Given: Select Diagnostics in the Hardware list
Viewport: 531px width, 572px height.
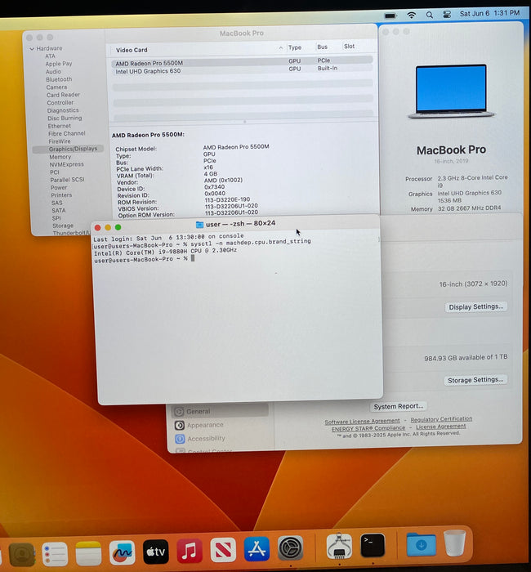Looking at the screenshot, I should point(63,110).
